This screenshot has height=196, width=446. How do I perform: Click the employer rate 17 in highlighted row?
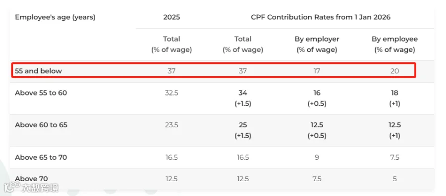(x=317, y=71)
